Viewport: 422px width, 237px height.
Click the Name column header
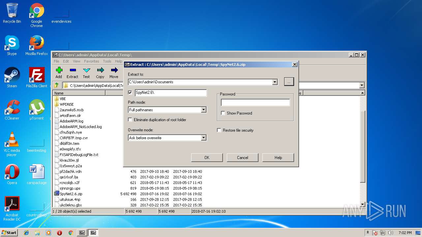point(79,93)
